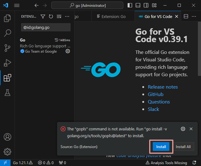Filter extensions with the funnel icon
201x166 pixels.
(x=43, y=16)
